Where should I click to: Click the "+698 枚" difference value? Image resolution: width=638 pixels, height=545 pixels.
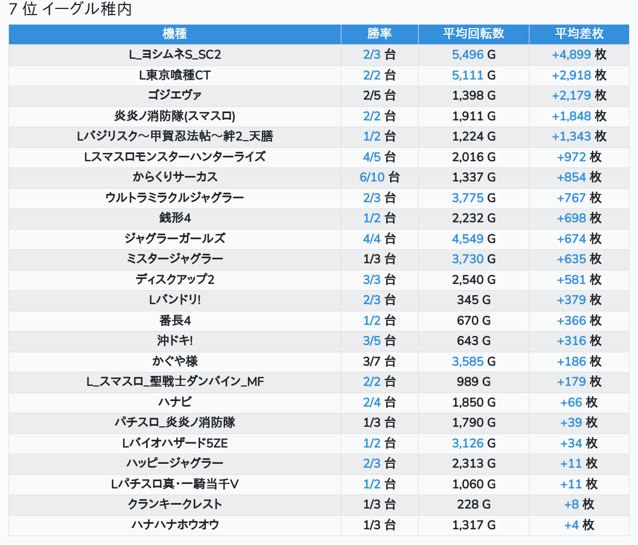579,218
